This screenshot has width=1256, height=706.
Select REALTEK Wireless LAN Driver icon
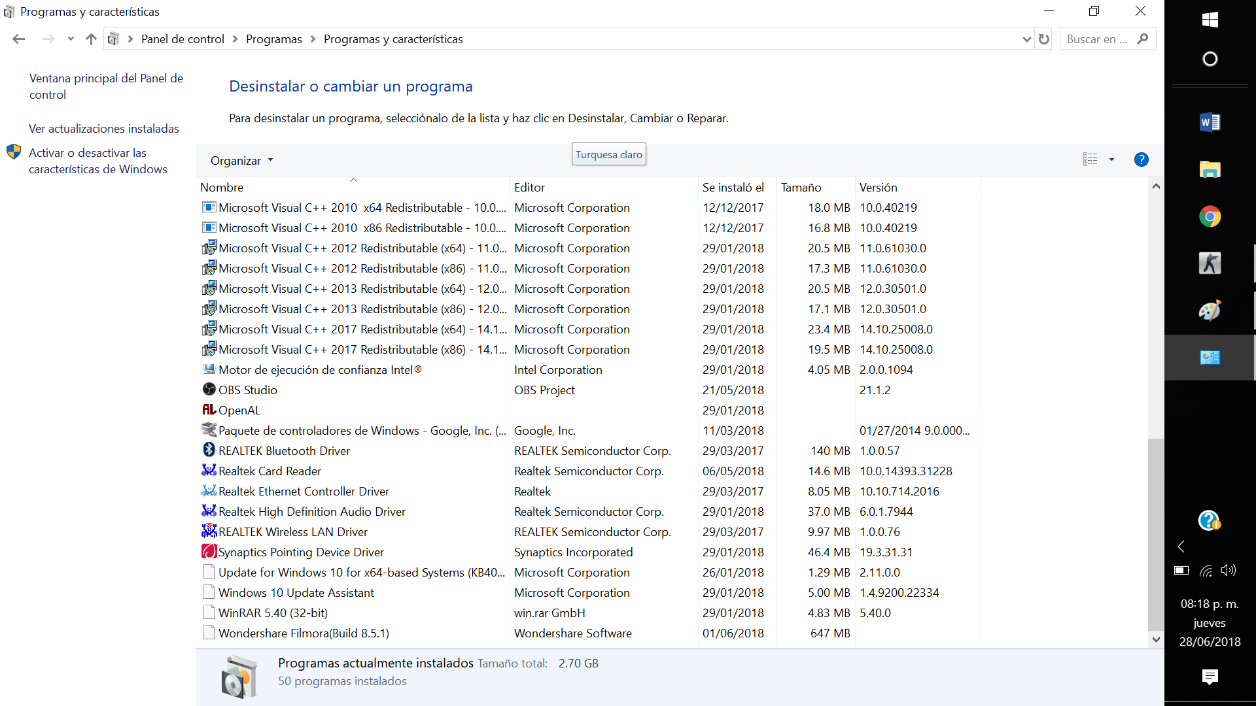pos(209,531)
